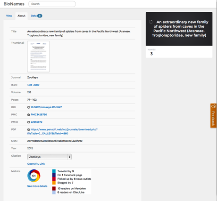This screenshot has width=217, height=201.
Task: Click the journal name ZooKeys
Action: 33,77
